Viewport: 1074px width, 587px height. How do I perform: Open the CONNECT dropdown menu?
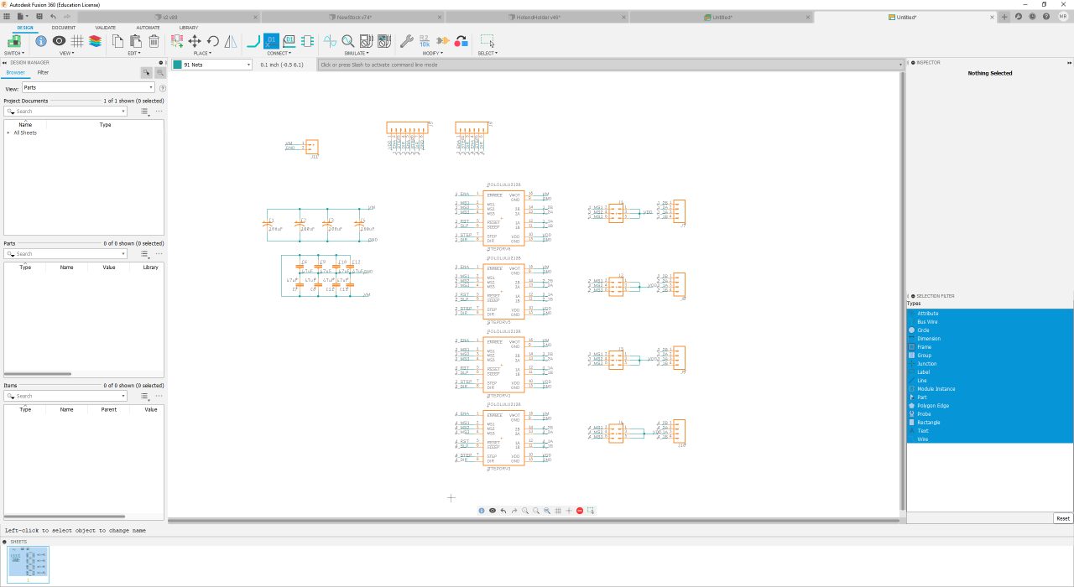click(x=280, y=53)
